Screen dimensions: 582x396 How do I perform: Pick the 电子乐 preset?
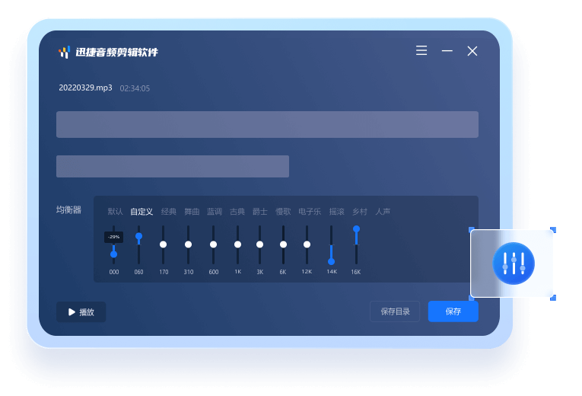point(309,212)
